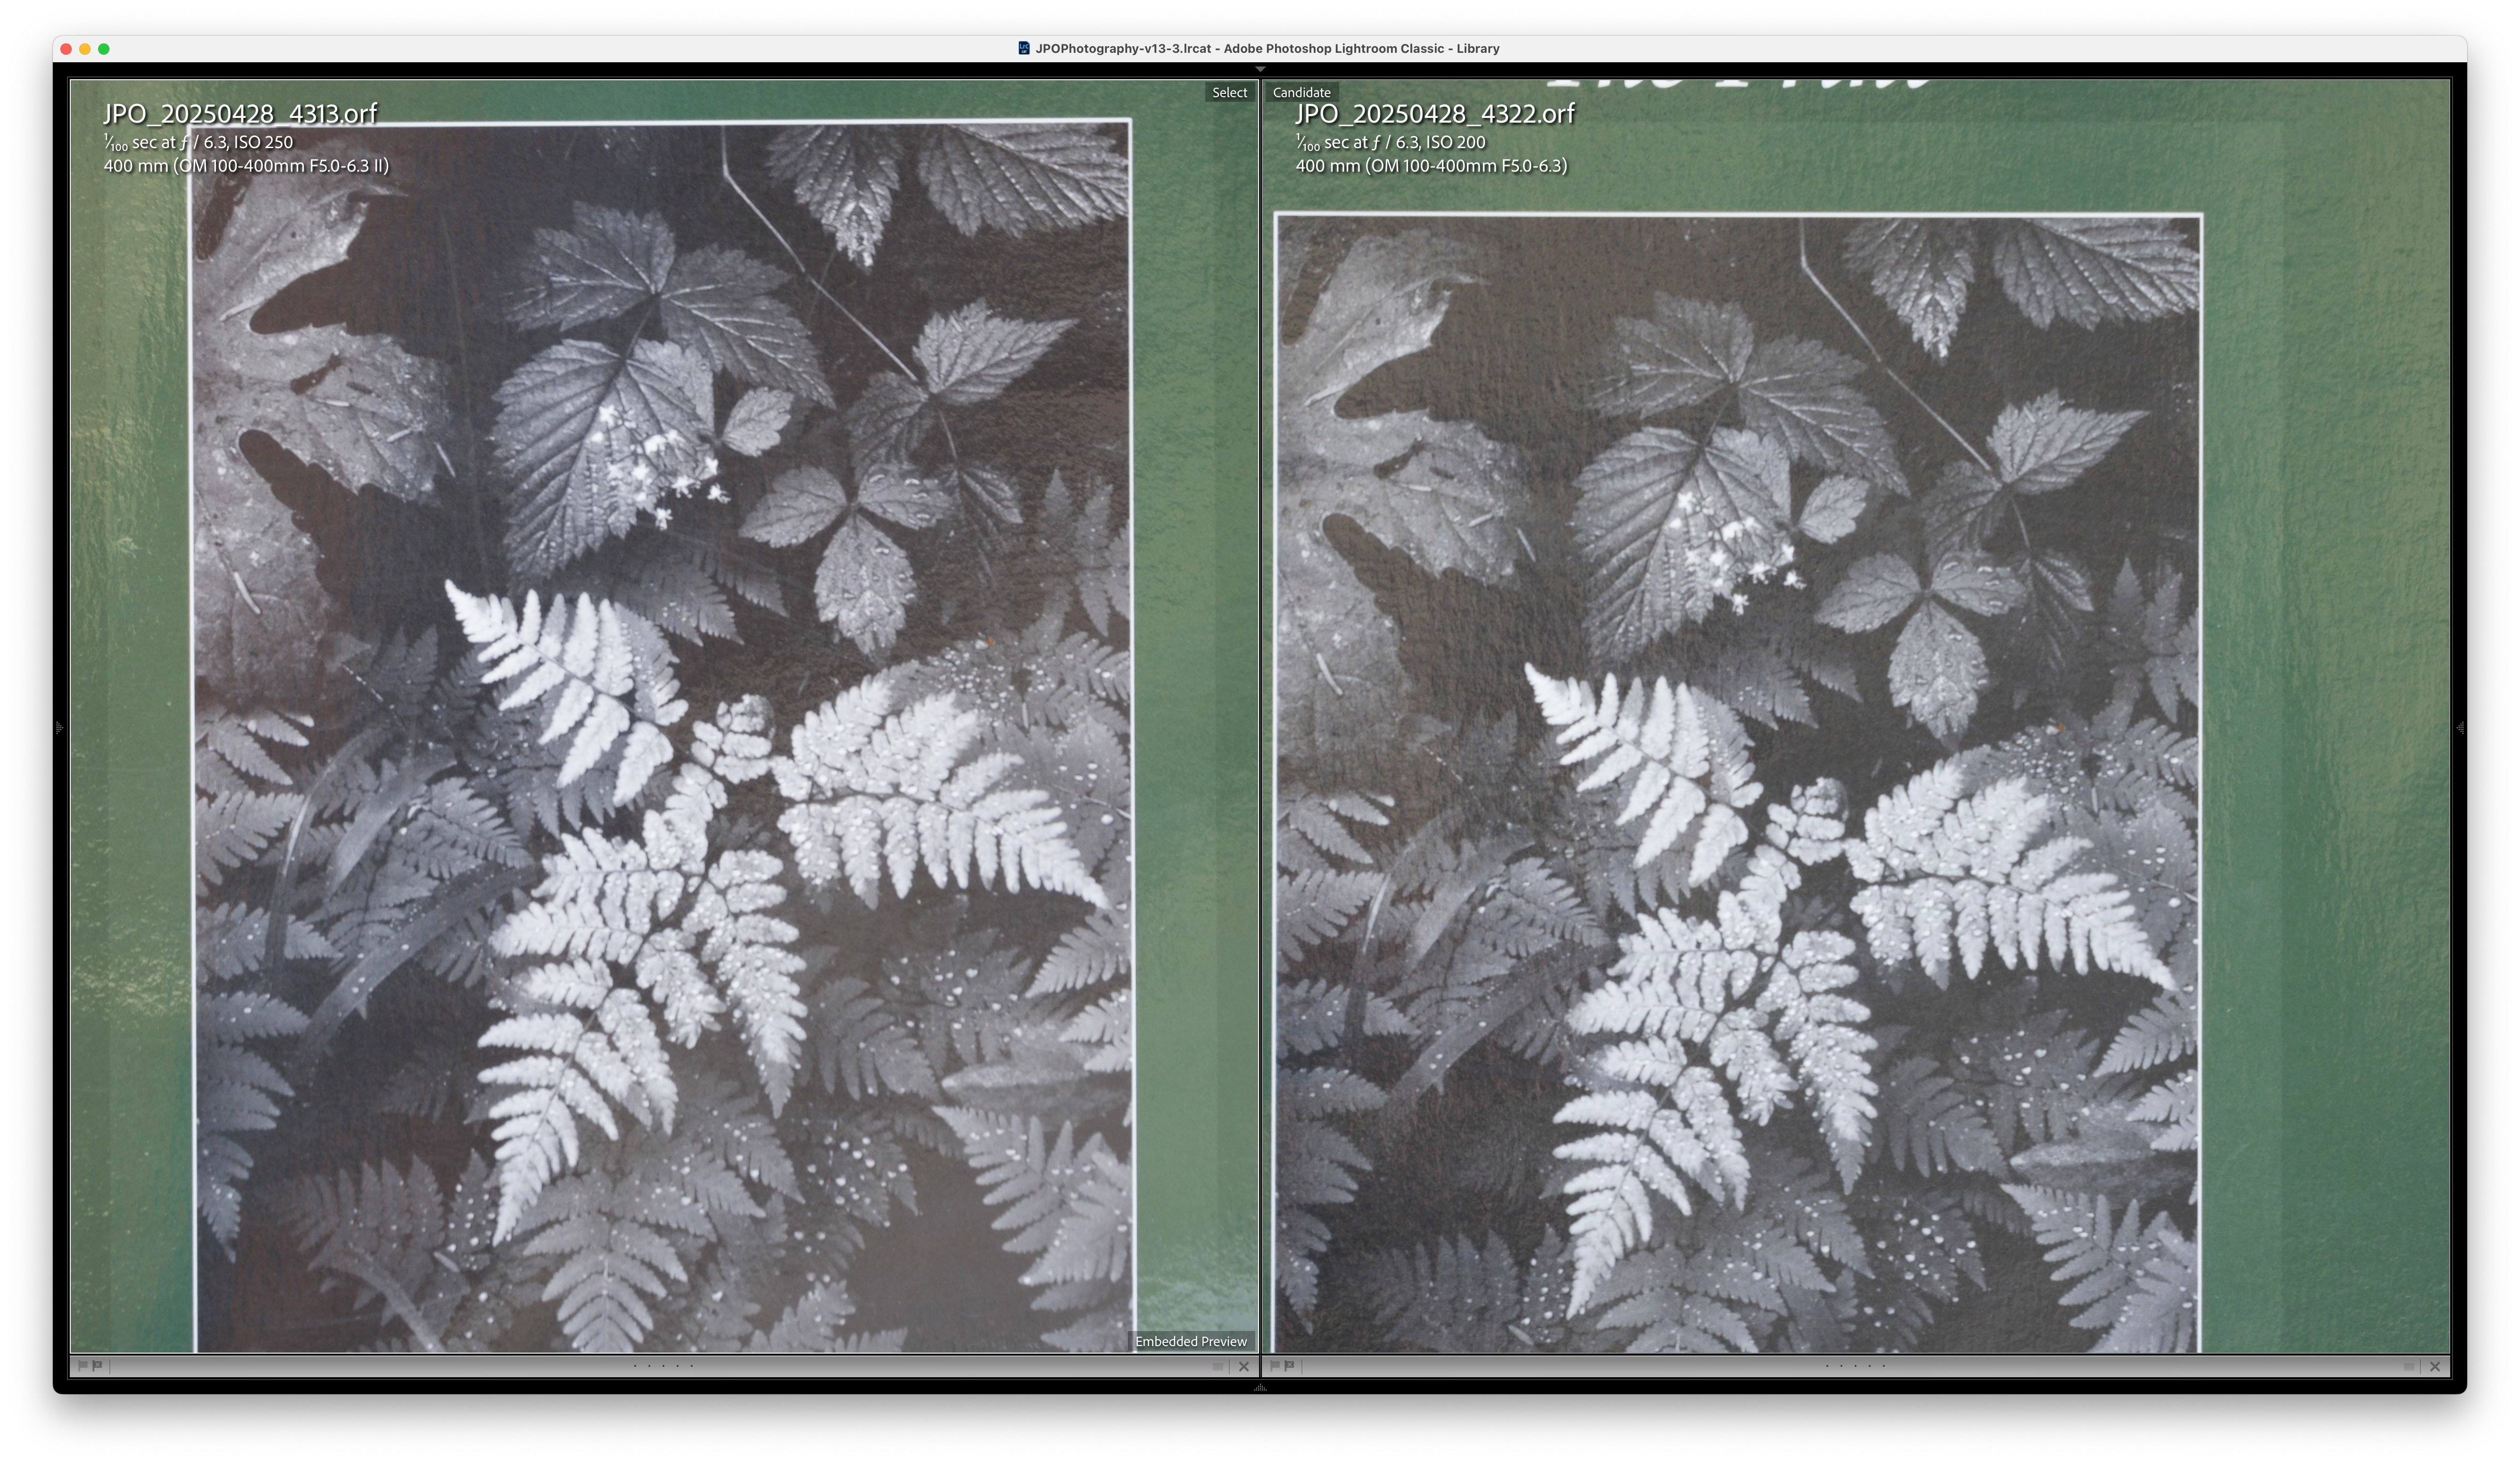Screen dimensions: 2520x1464
Task: Set color label on the Select photo
Action: pyautogui.click(x=1217, y=1367)
